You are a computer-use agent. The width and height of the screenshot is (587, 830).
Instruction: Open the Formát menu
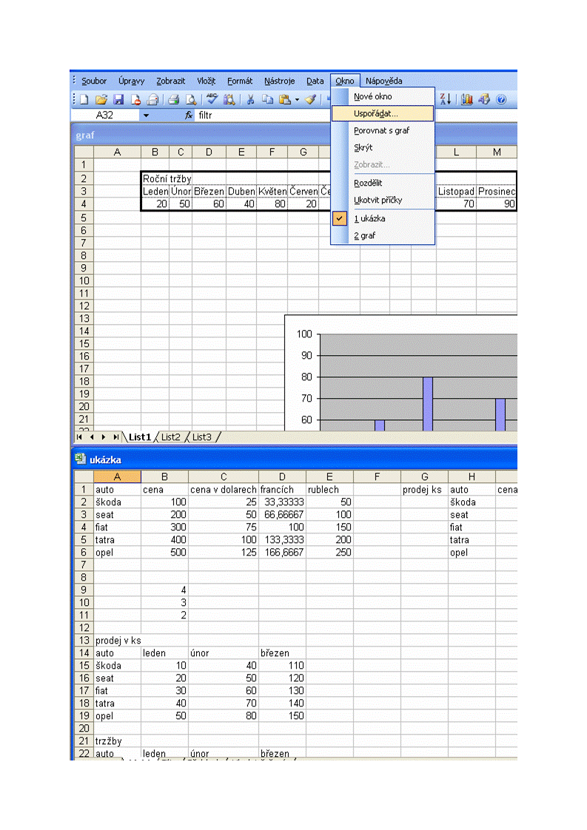240,81
